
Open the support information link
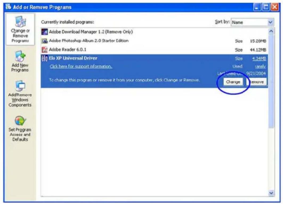pos(81,66)
